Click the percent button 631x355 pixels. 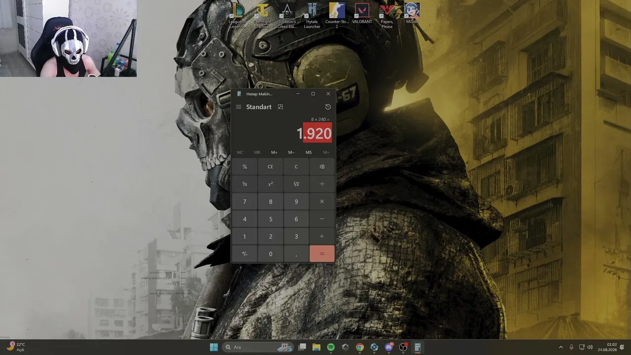[x=245, y=167]
